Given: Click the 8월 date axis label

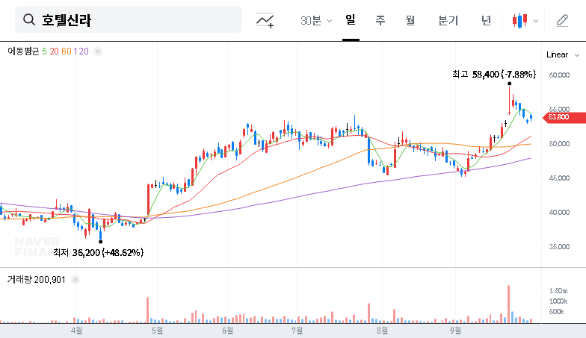Looking at the screenshot, I should [383, 331].
